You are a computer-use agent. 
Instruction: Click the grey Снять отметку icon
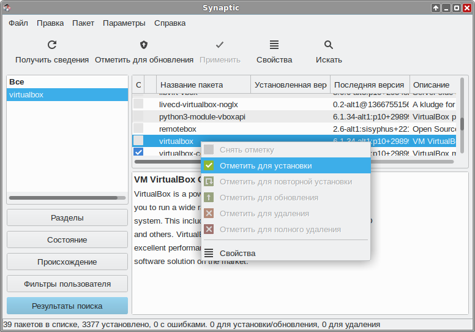click(x=209, y=149)
